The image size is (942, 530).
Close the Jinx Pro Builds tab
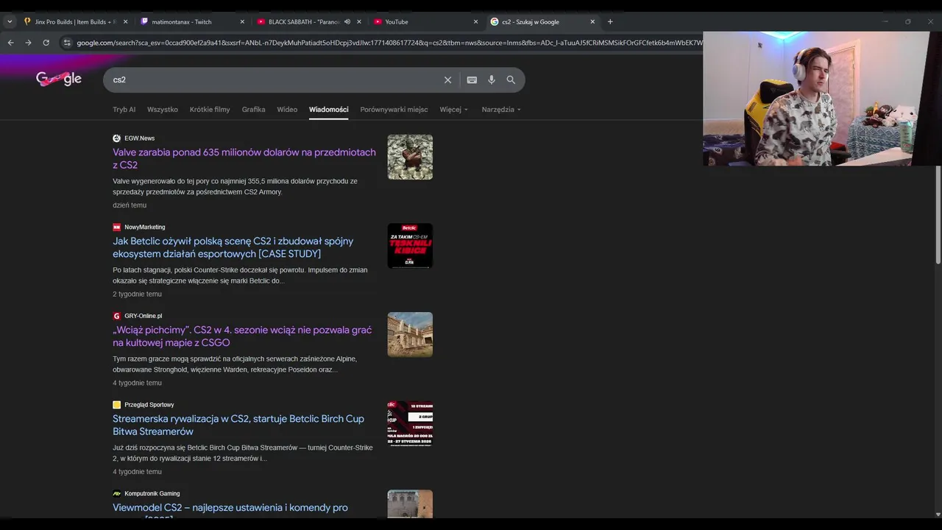(x=125, y=21)
